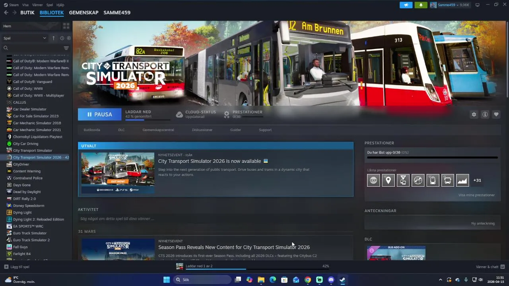The height and width of the screenshot is (286, 509).
Task: Open the Spel menu in menu bar
Action: pos(50,5)
